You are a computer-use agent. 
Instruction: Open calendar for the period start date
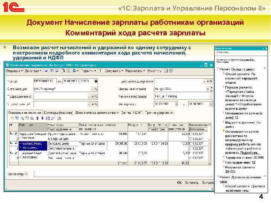(177, 104)
